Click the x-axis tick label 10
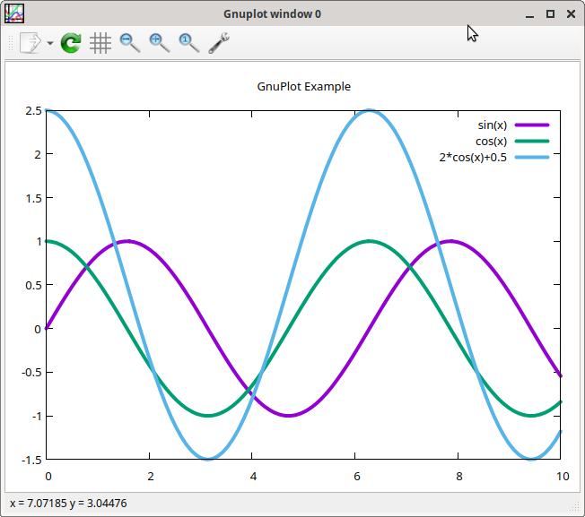This screenshot has width=585, height=517. (563, 477)
